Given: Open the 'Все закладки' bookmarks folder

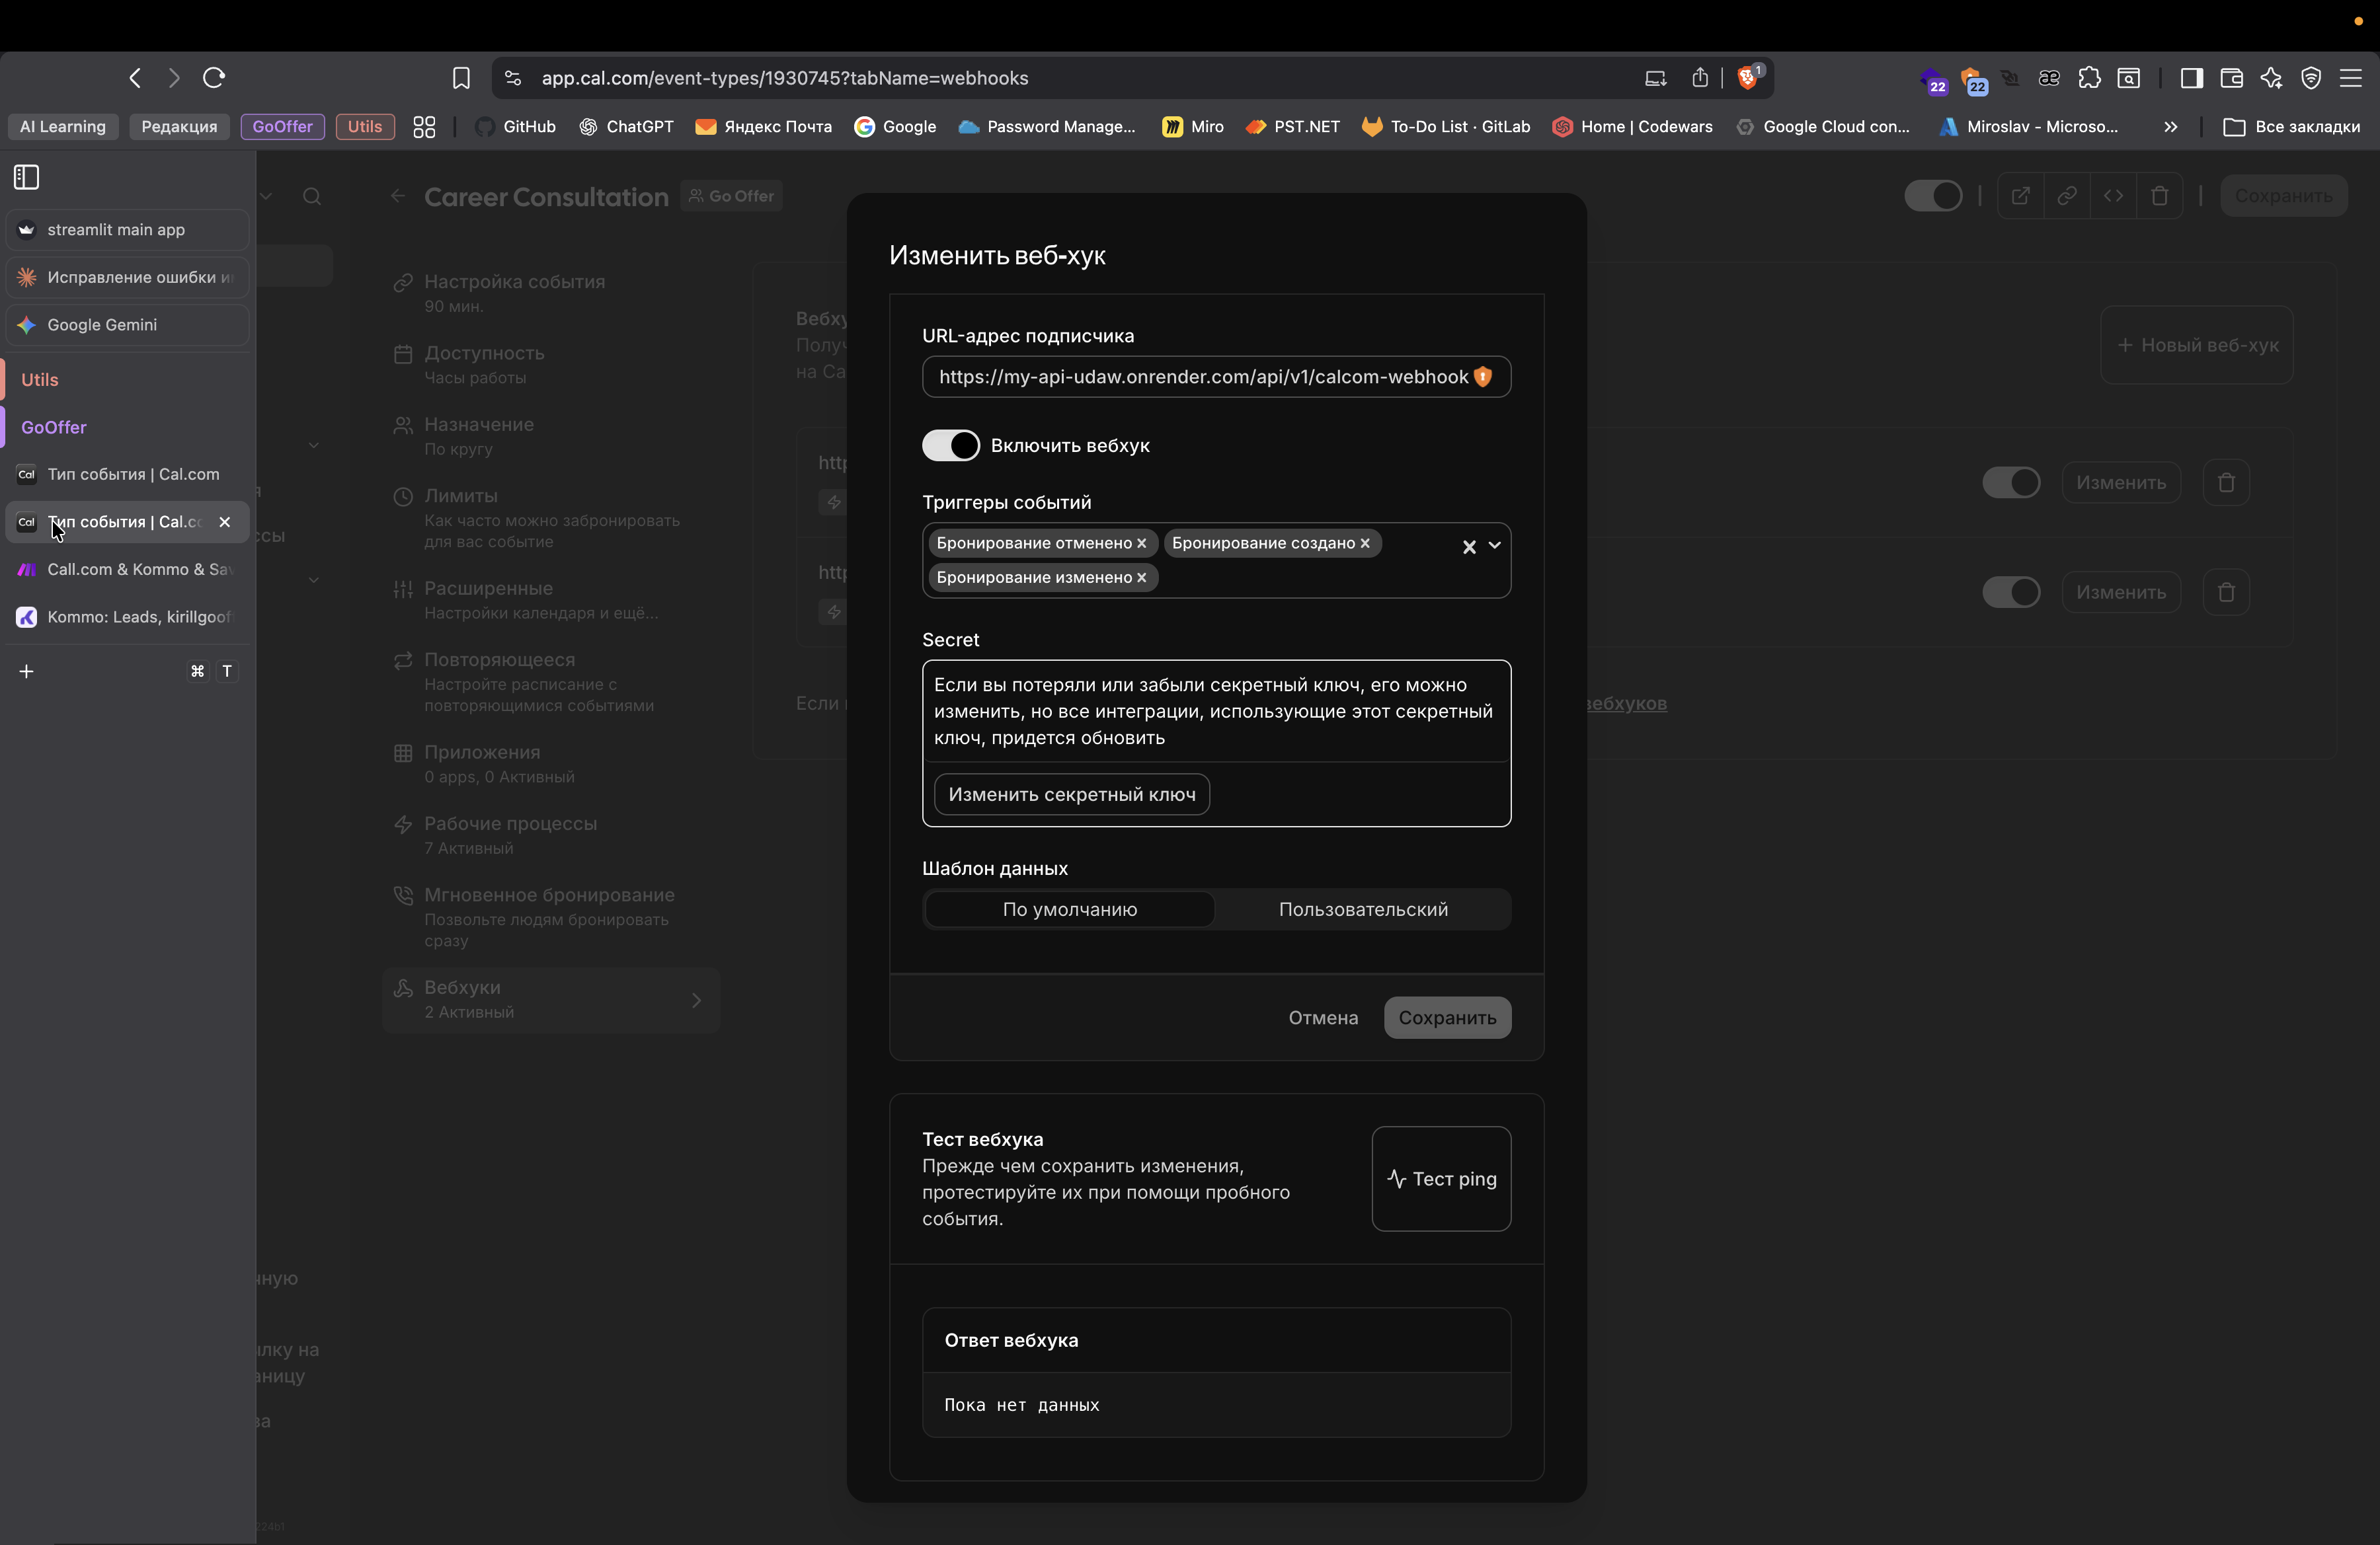Looking at the screenshot, I should 2292,127.
